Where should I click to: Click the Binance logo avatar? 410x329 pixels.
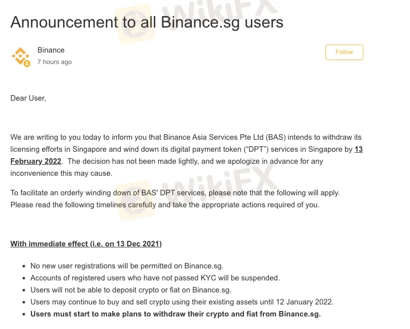pos(21,56)
